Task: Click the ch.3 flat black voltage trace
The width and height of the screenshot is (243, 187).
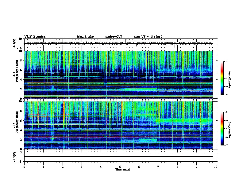Action: pos(118,156)
